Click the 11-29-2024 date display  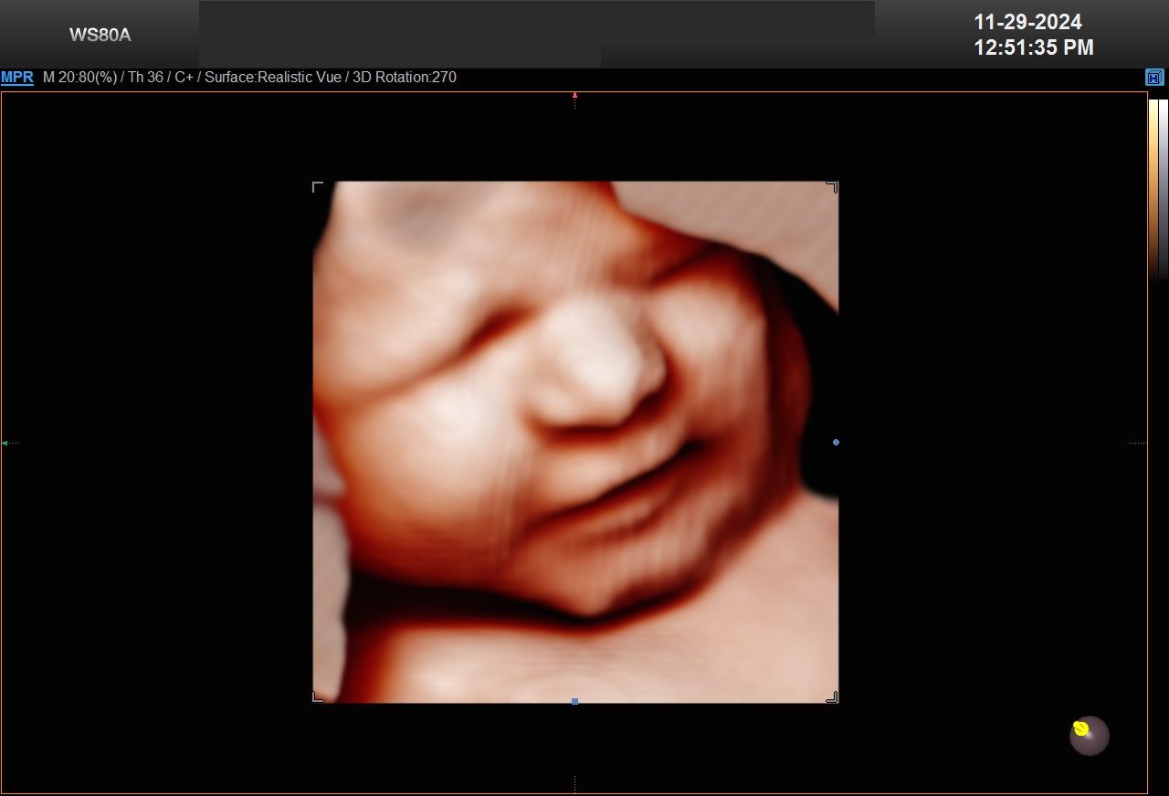pos(1027,22)
